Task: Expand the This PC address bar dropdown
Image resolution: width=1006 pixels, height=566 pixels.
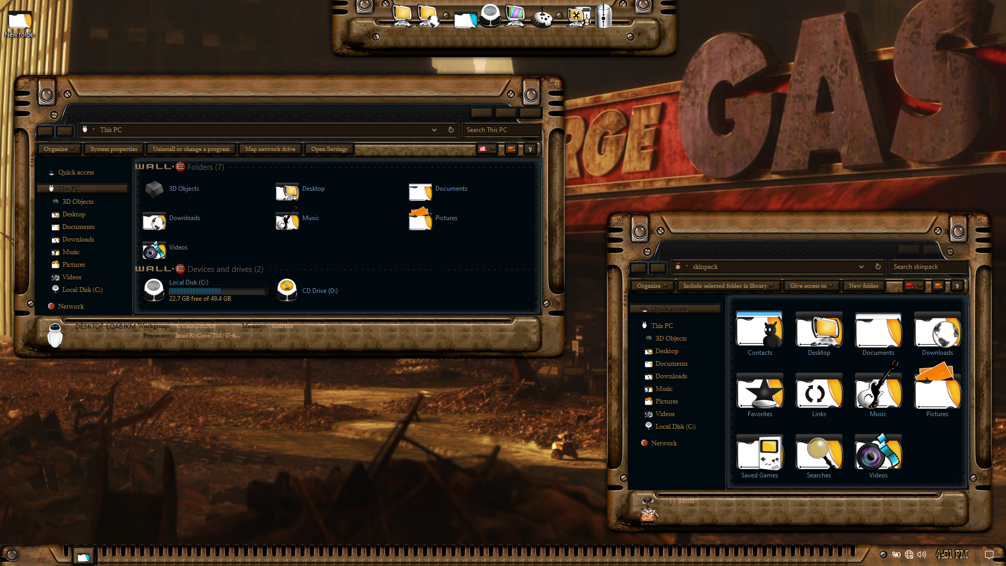Action: [x=434, y=130]
